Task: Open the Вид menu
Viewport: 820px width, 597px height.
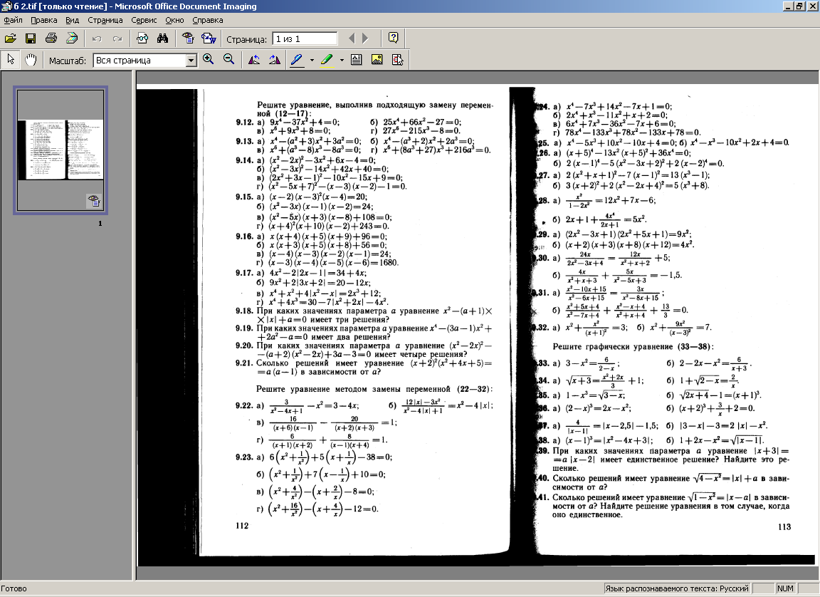Action: pos(72,20)
